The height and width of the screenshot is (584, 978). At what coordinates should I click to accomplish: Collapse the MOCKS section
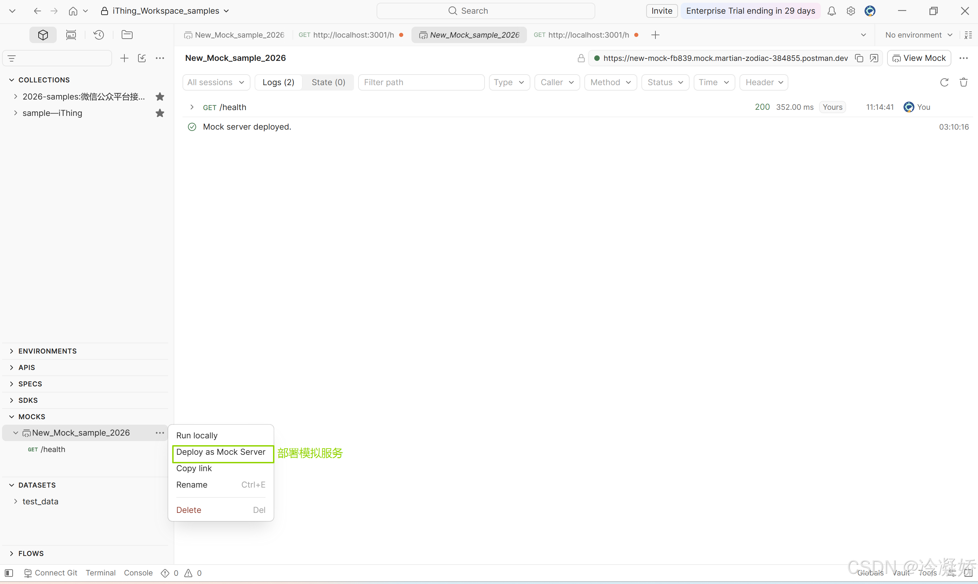12,417
